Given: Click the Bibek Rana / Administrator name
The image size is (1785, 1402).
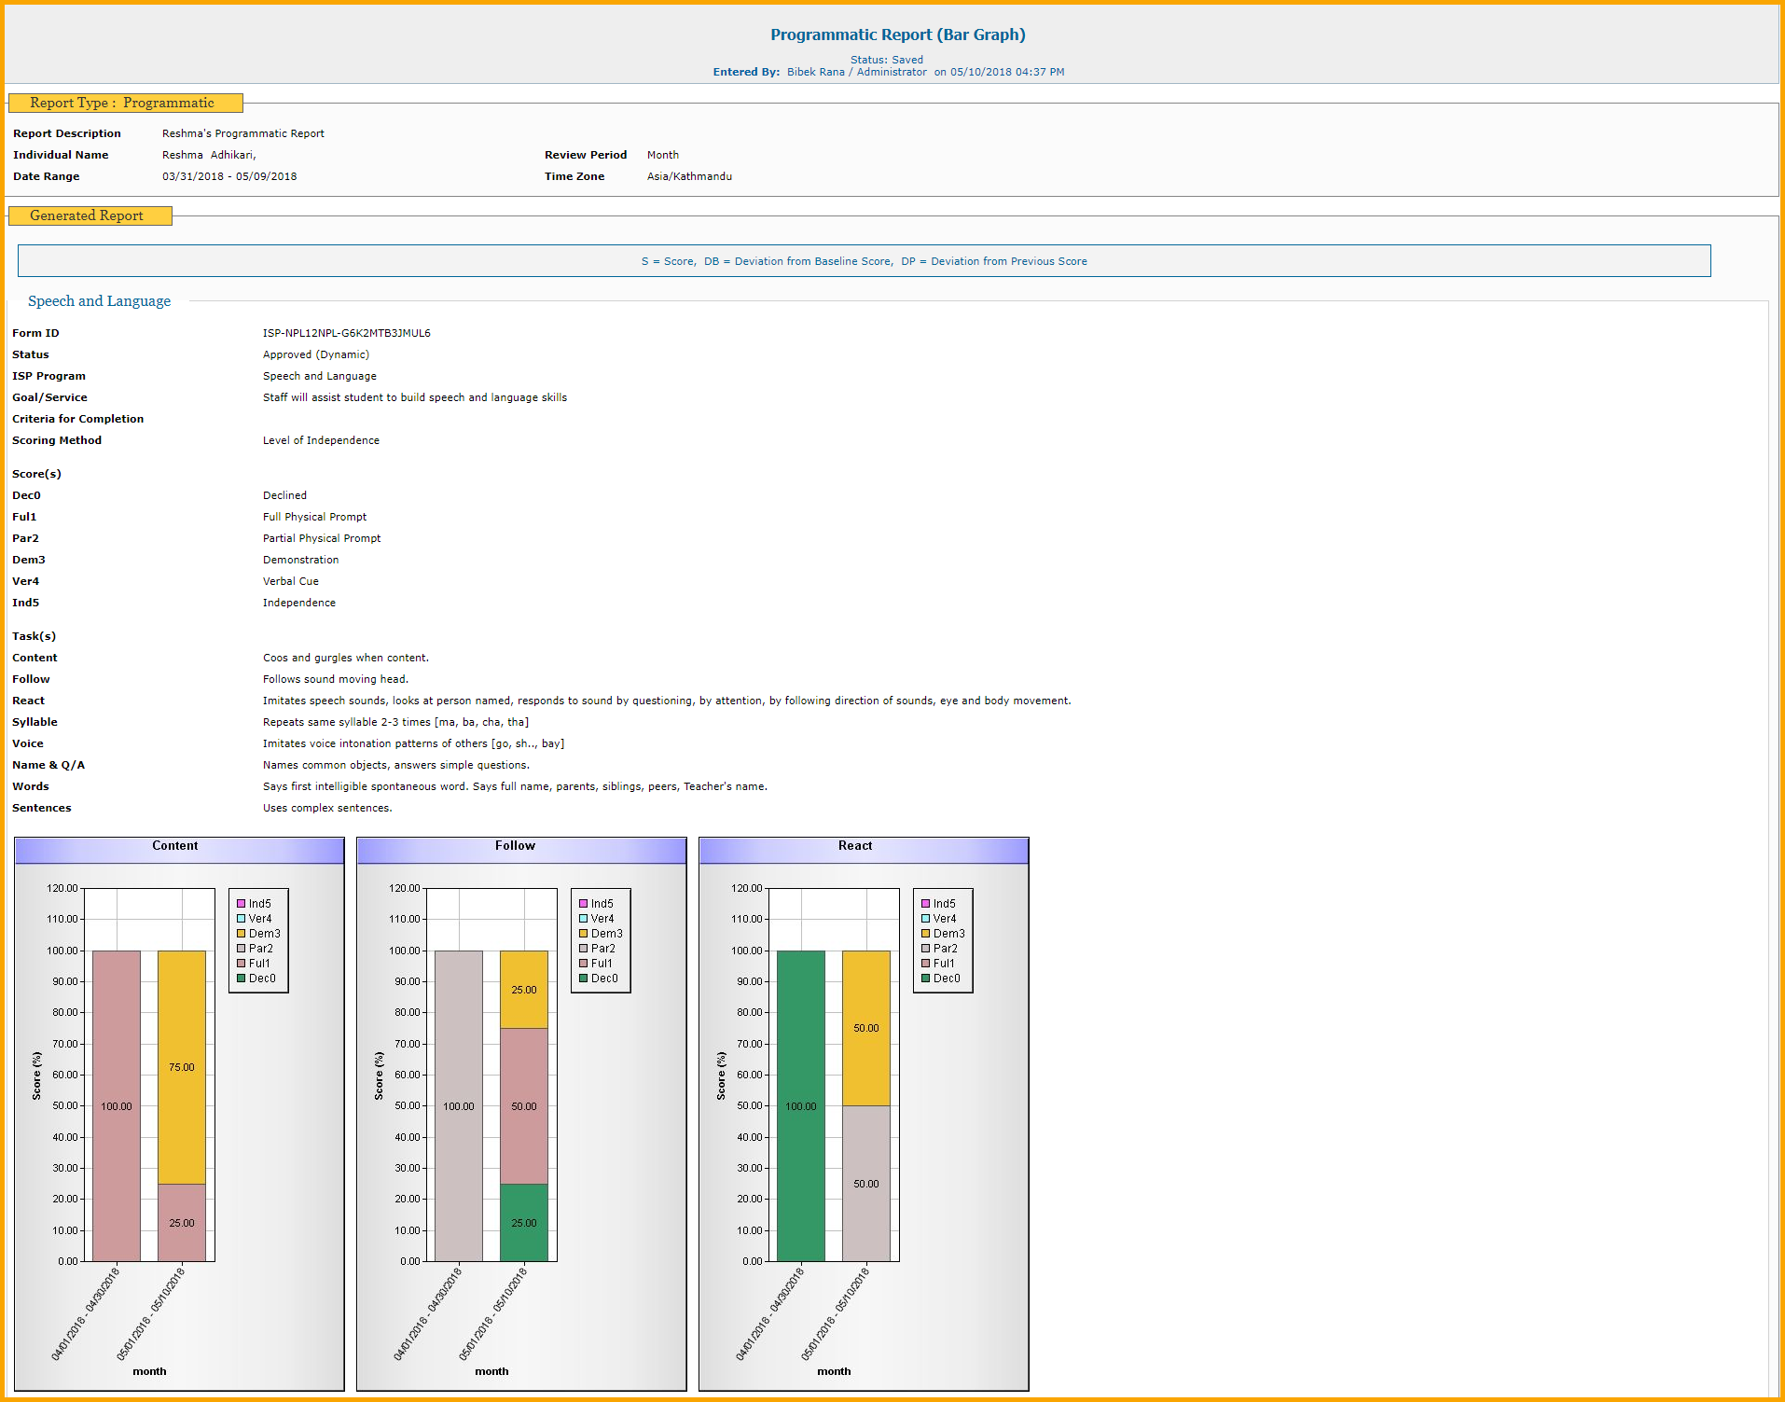Looking at the screenshot, I should (x=856, y=72).
